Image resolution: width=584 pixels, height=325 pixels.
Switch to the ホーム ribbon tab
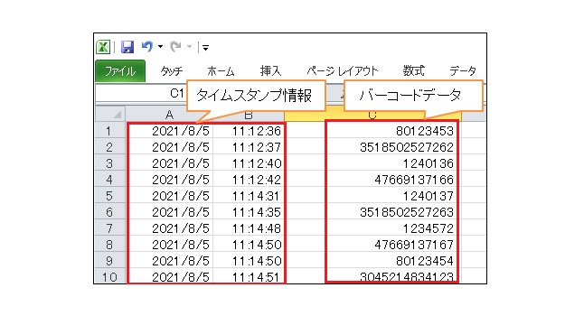pos(221,70)
